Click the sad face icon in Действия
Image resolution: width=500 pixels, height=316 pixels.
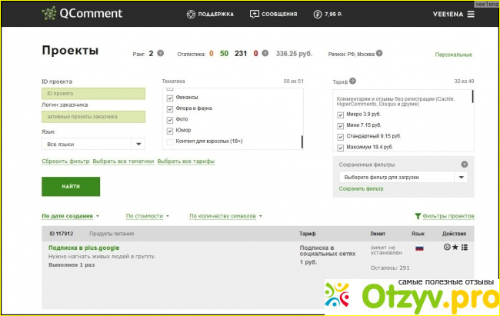point(448,247)
